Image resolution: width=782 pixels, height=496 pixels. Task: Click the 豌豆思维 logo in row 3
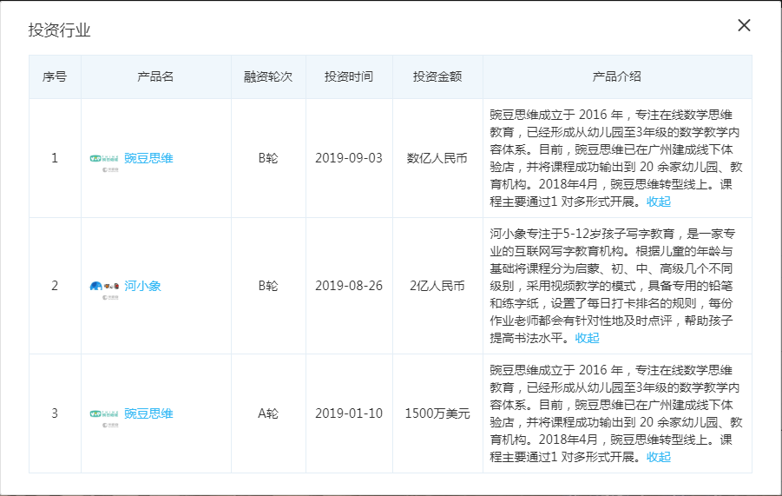[104, 414]
